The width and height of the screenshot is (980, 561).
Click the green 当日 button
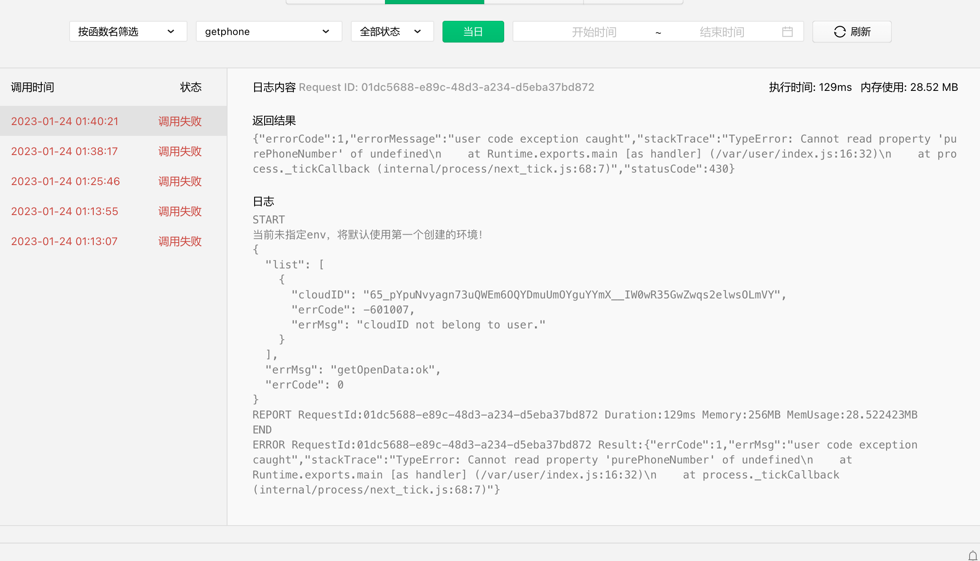coord(473,32)
